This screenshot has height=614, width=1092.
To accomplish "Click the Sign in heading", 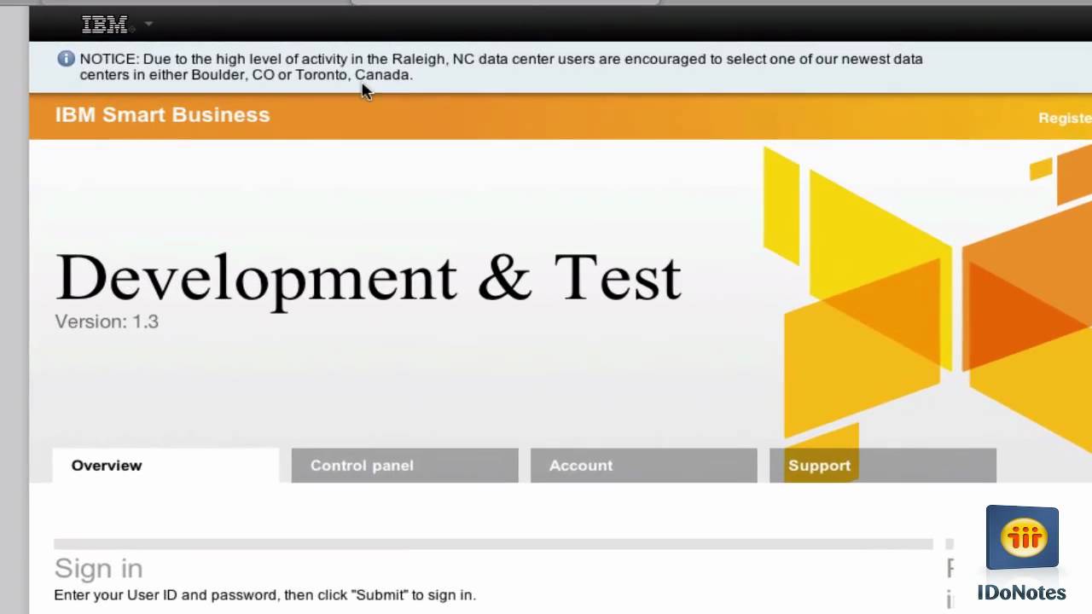I will 98,568.
